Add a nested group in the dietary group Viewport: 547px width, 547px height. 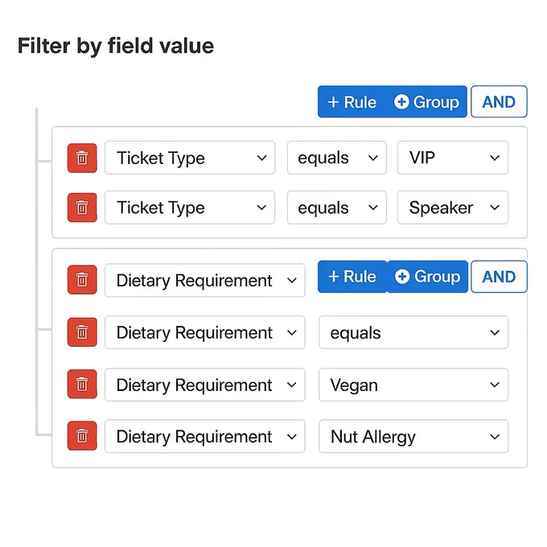[427, 277]
